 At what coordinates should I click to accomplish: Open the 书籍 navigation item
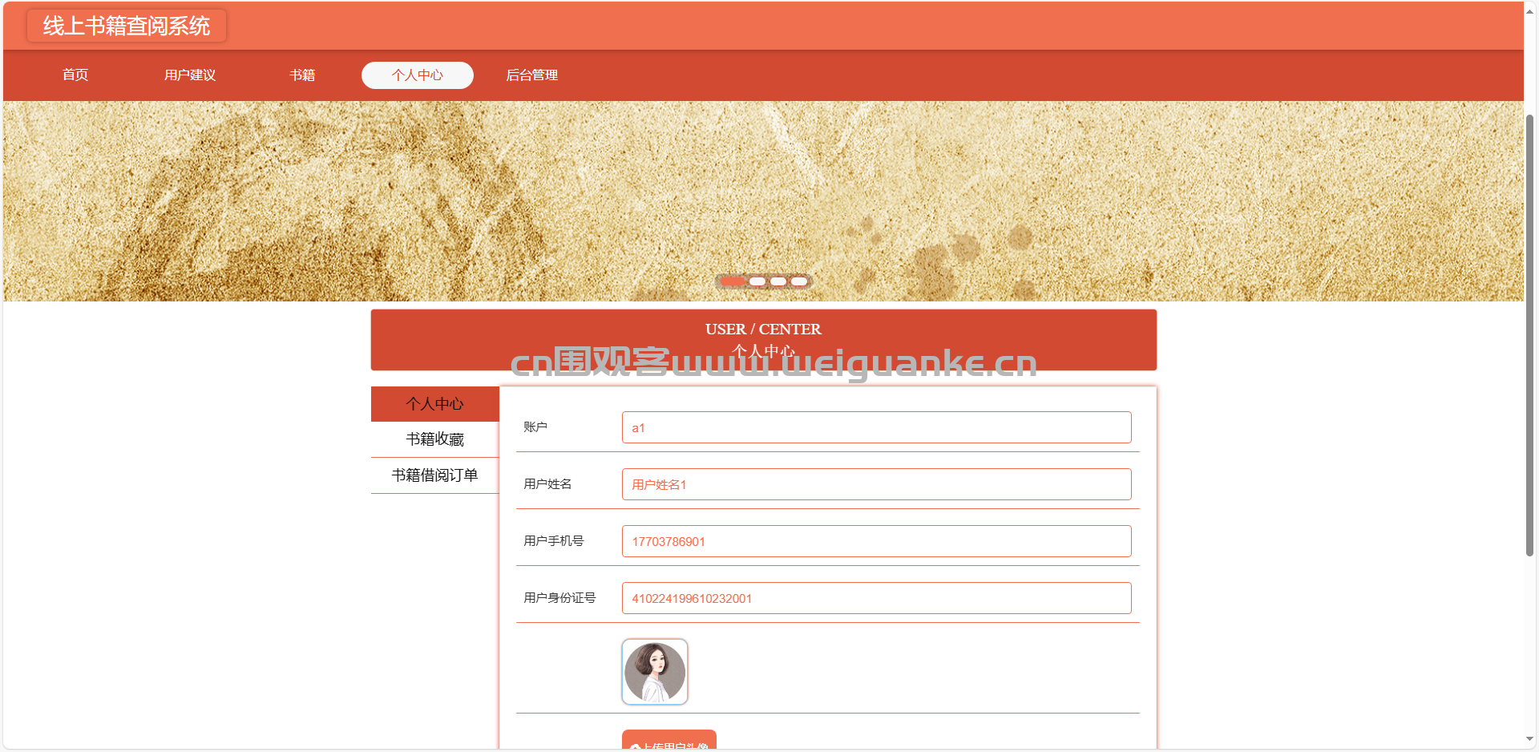[x=302, y=75]
